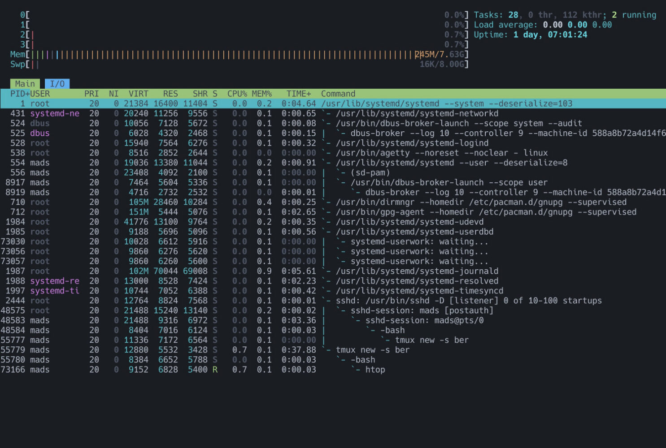Image resolution: width=666 pixels, height=448 pixels.
Task: Click the Load average readout
Action: coord(543,25)
